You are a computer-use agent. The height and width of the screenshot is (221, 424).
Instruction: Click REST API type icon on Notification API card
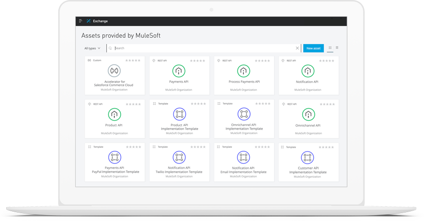pos(283,61)
